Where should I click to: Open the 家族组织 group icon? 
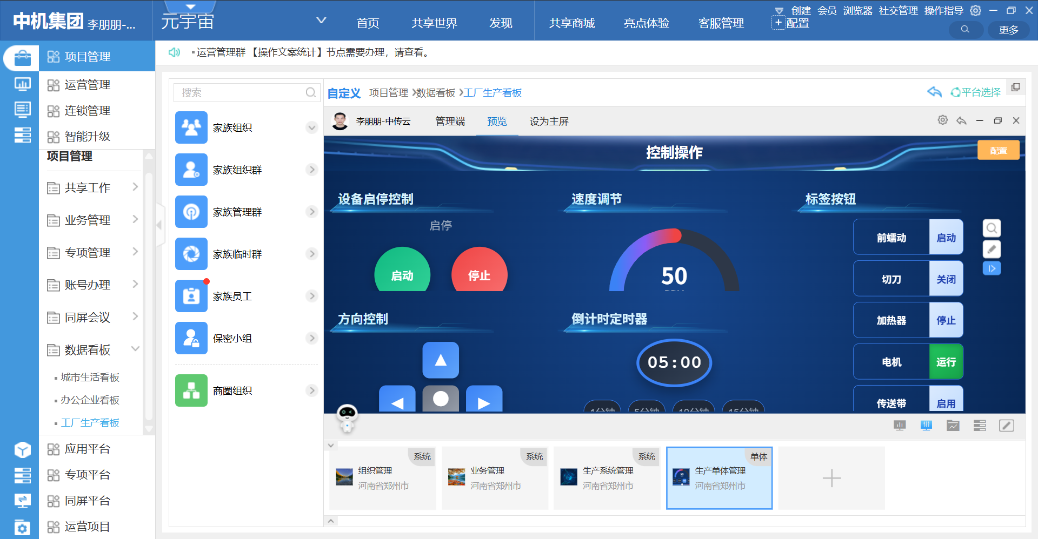191,127
